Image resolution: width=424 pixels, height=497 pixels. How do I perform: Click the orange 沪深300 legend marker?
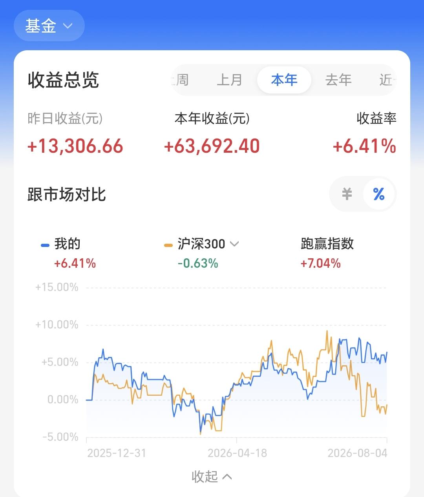pos(168,245)
